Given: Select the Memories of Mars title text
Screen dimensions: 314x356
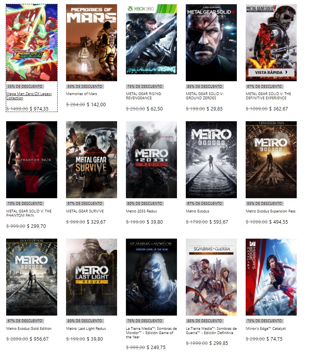Looking at the screenshot, I should [x=81, y=94].
